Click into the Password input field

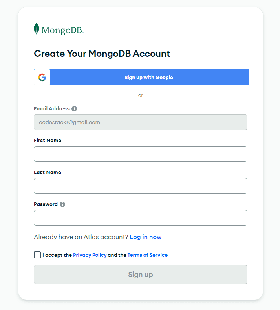[140, 218]
